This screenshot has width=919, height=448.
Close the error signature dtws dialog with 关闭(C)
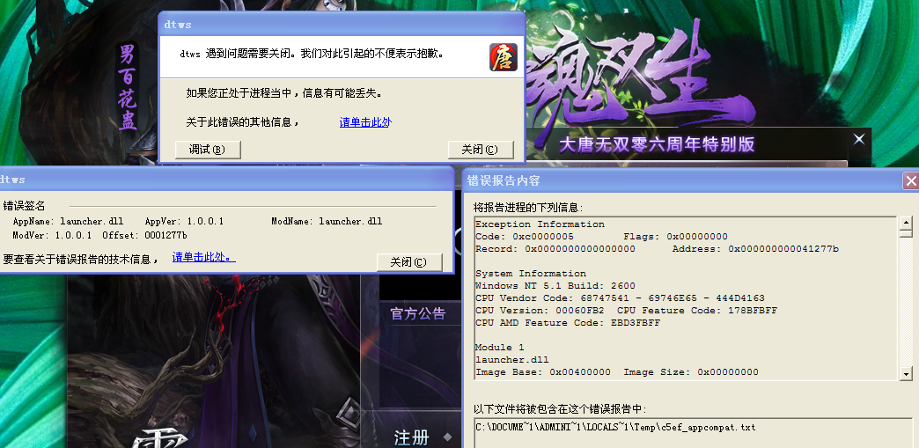point(409,262)
